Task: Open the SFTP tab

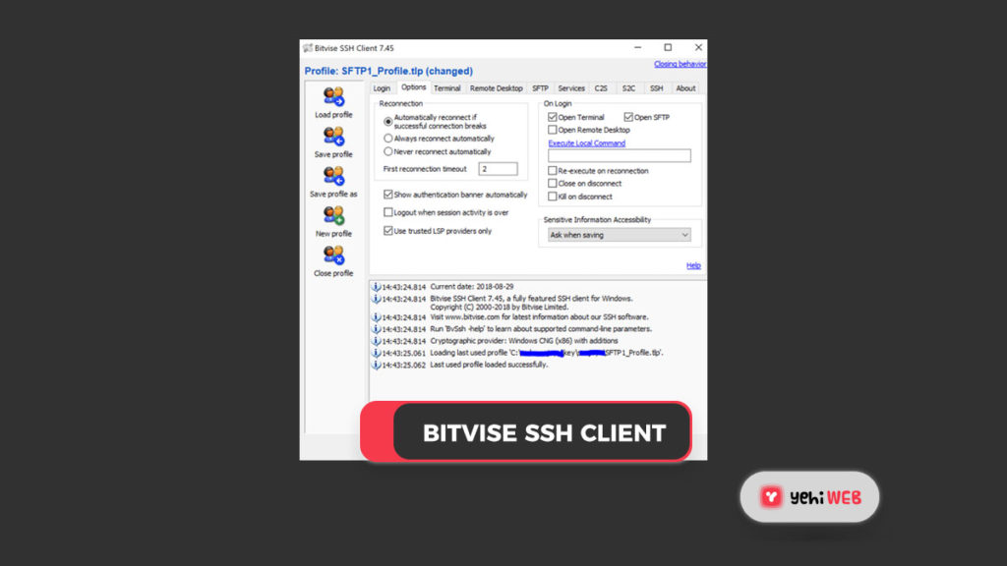Action: [x=540, y=88]
